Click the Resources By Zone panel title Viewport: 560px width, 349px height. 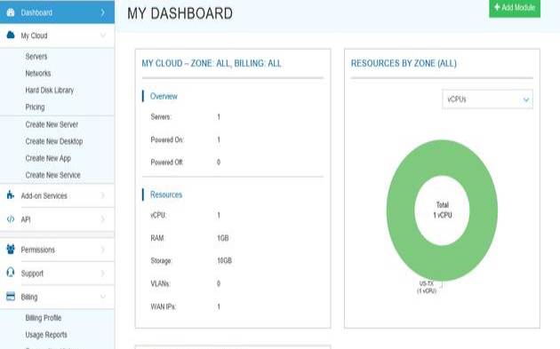404,64
